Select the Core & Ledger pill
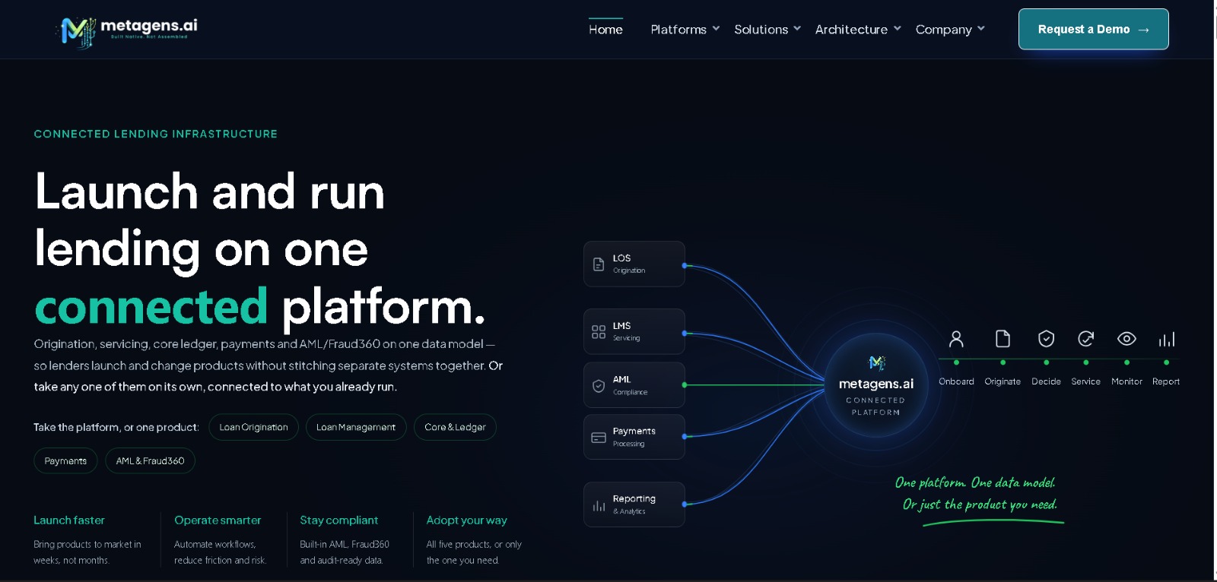This screenshot has width=1217, height=582. click(x=455, y=427)
